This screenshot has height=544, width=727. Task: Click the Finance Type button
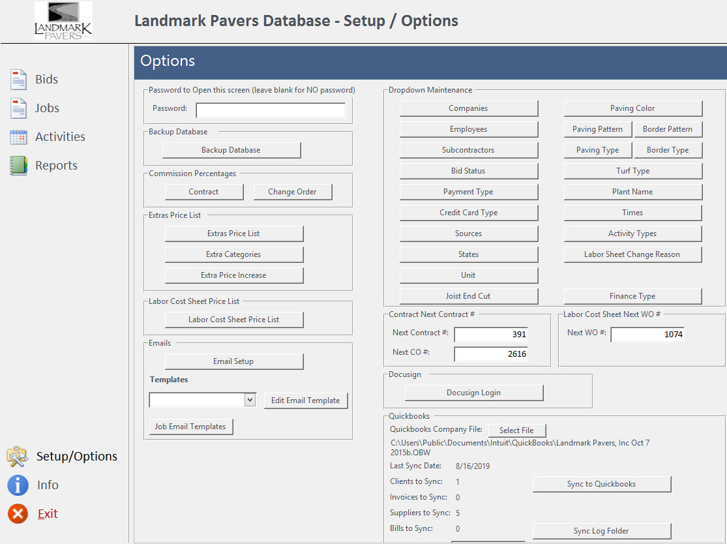pyautogui.click(x=633, y=296)
